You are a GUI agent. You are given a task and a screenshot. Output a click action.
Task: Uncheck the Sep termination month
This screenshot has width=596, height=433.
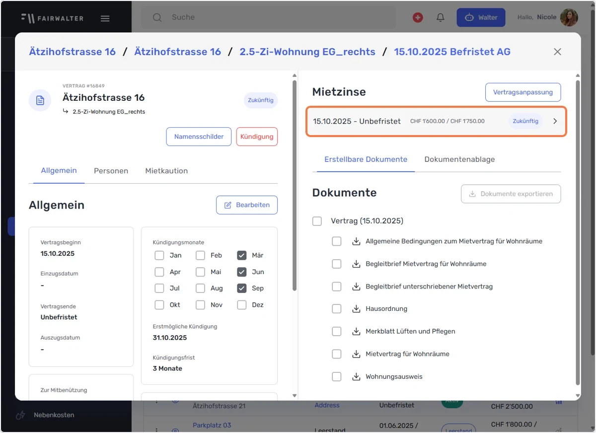[242, 289]
